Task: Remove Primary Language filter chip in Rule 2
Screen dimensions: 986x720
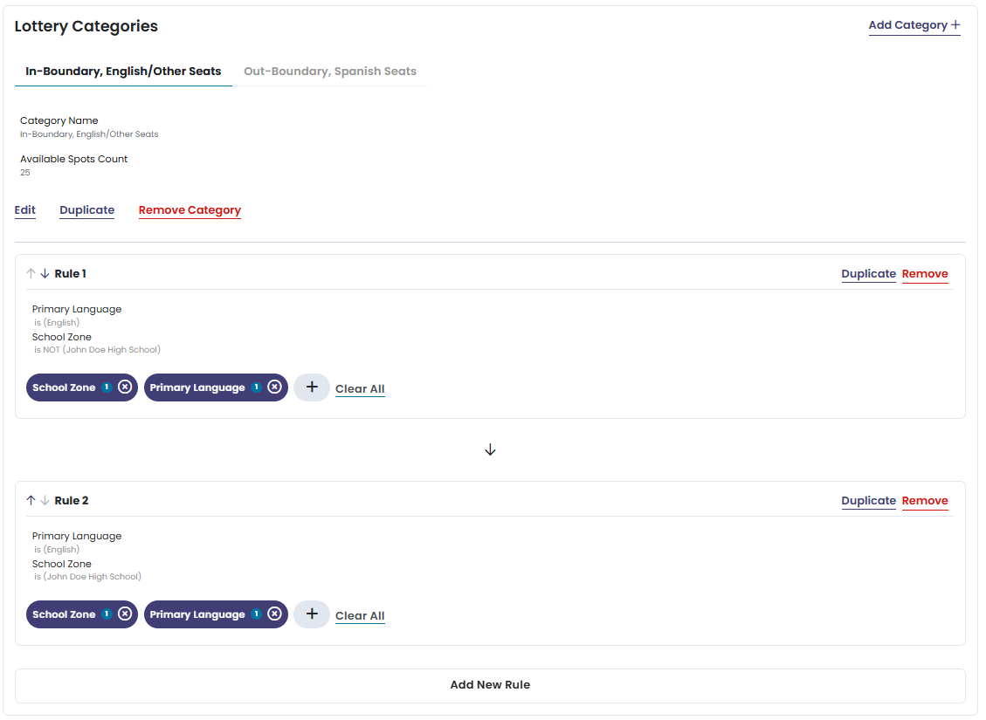Action: click(274, 614)
